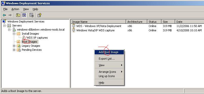Click the icon for Windows Vista/XP WDS capture
The width and height of the screenshot is (204, 94).
(x=74, y=30)
